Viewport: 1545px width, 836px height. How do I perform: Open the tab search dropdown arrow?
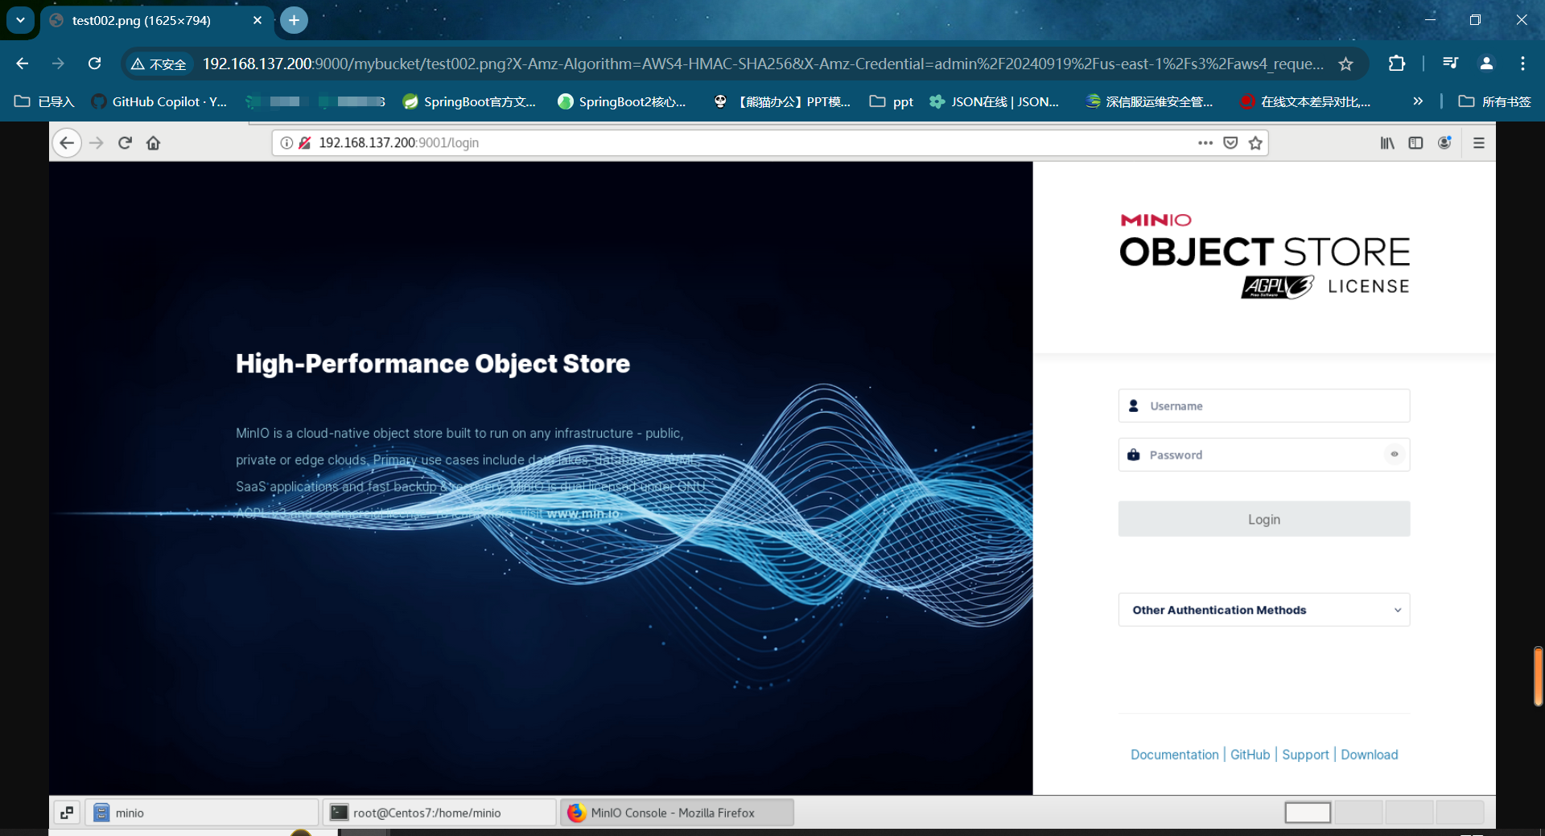[20, 20]
